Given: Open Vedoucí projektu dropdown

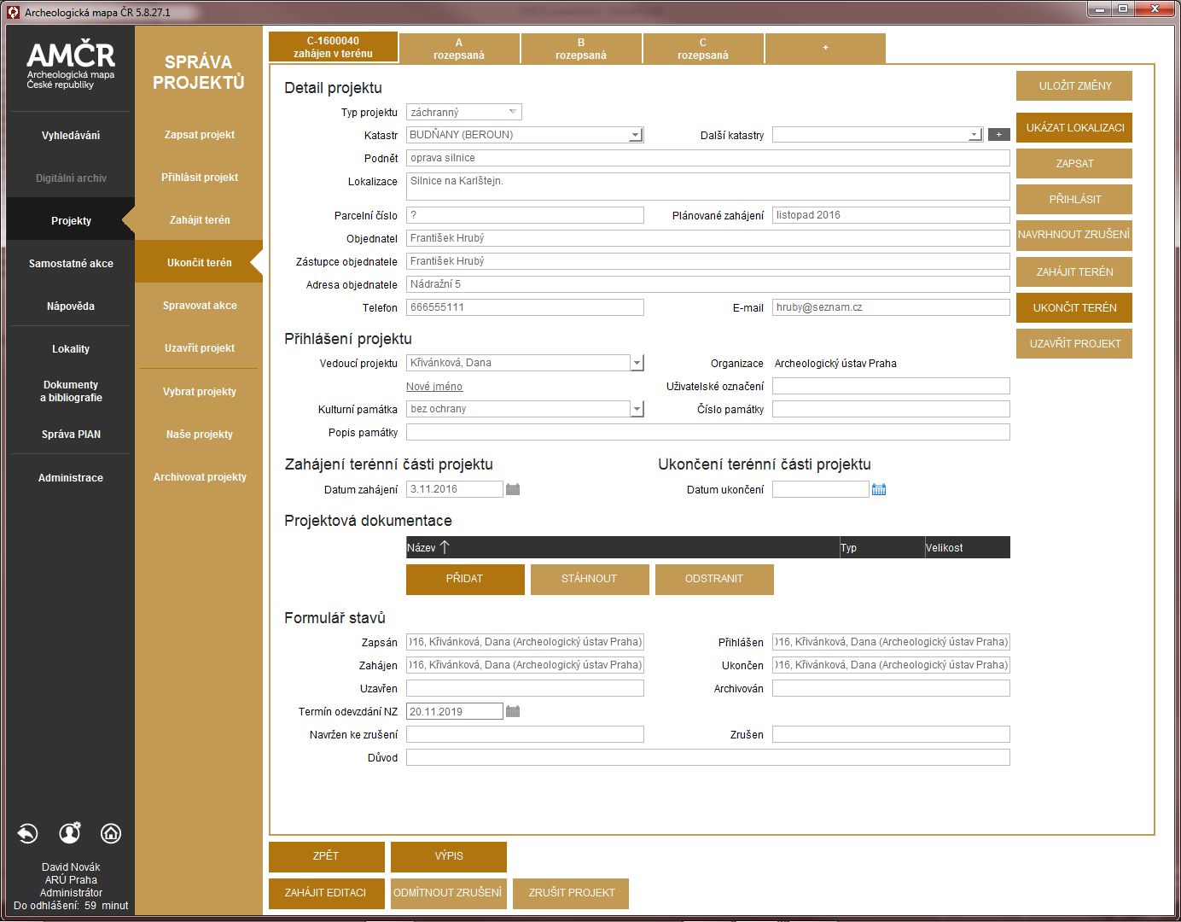Looking at the screenshot, I should click(x=637, y=363).
